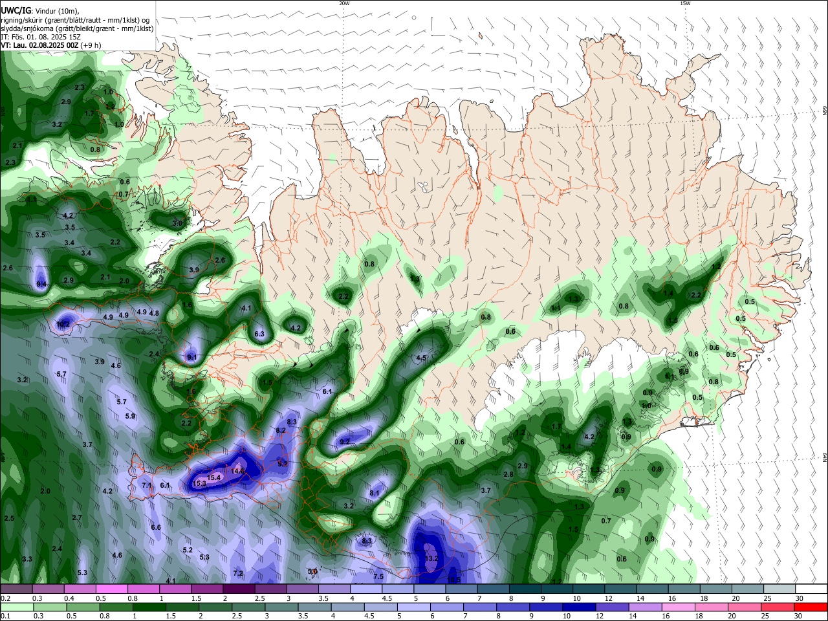Click the 'UWC/IG' title text
Viewport: 828px width, 621px height.
click(x=16, y=10)
